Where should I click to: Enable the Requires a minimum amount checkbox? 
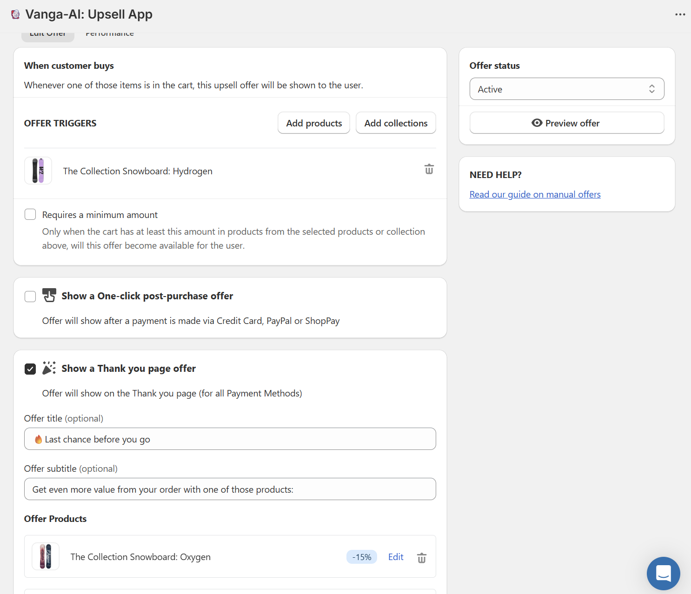click(x=30, y=214)
